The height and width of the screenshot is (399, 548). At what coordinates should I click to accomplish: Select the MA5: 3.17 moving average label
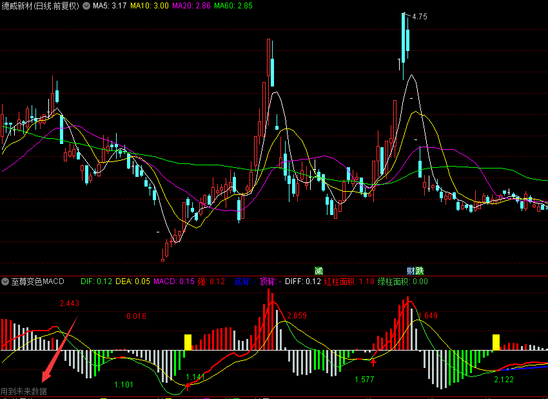pos(110,6)
